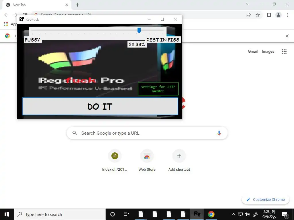
Task: Open the taskbar clock and date
Action: 269,214
